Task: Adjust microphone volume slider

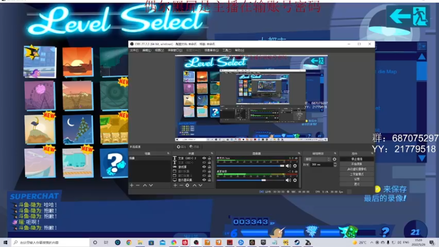Action: [x=251, y=166]
